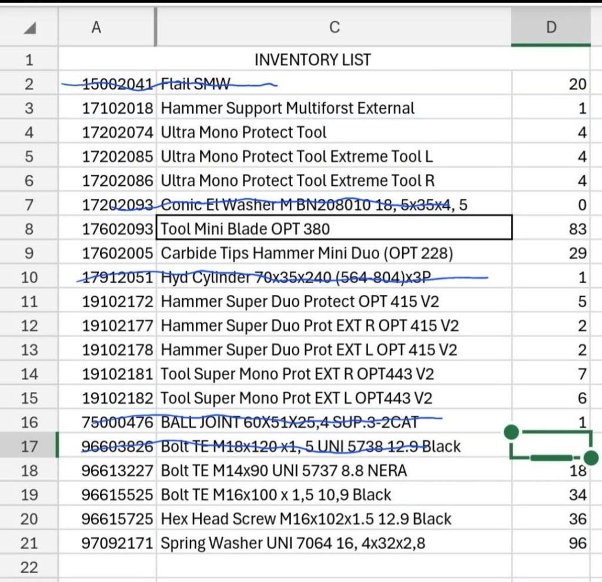Tap the top-left green selection handle
The image size is (602, 582).
pos(512,433)
